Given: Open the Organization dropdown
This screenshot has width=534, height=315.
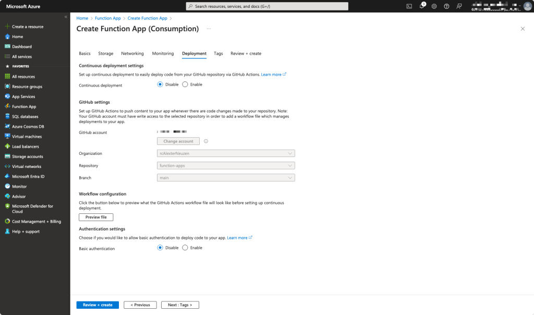Looking at the screenshot, I should pos(226,153).
